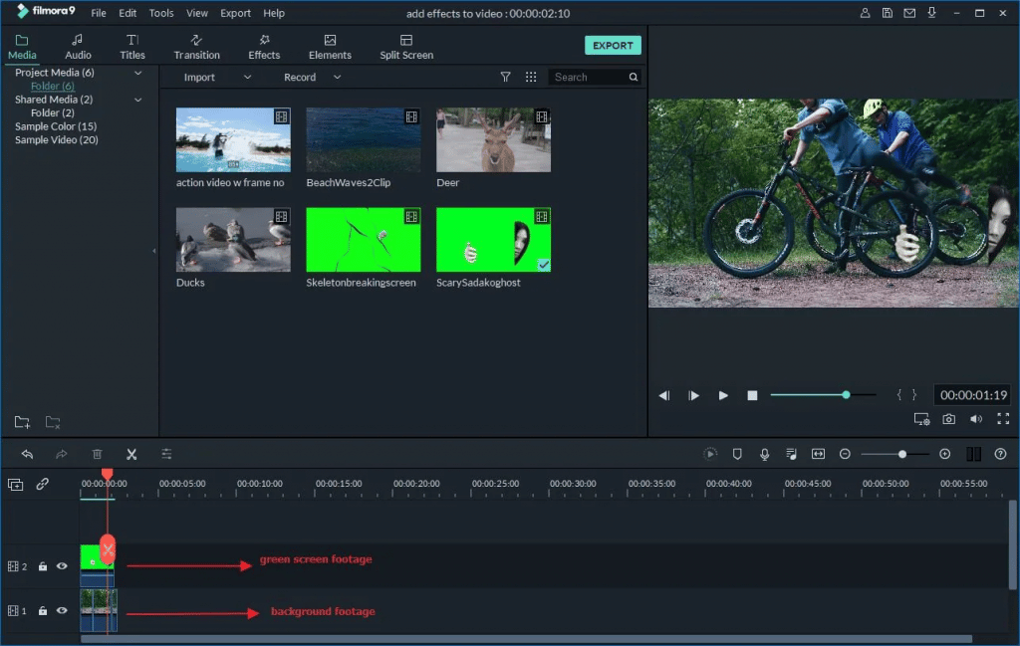Open the Export menu in menu bar
Viewport: 1020px width, 646px height.
(x=235, y=14)
